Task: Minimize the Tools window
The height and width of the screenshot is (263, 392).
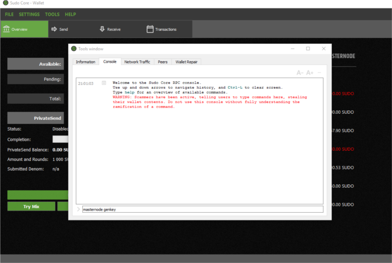Action: (293, 49)
